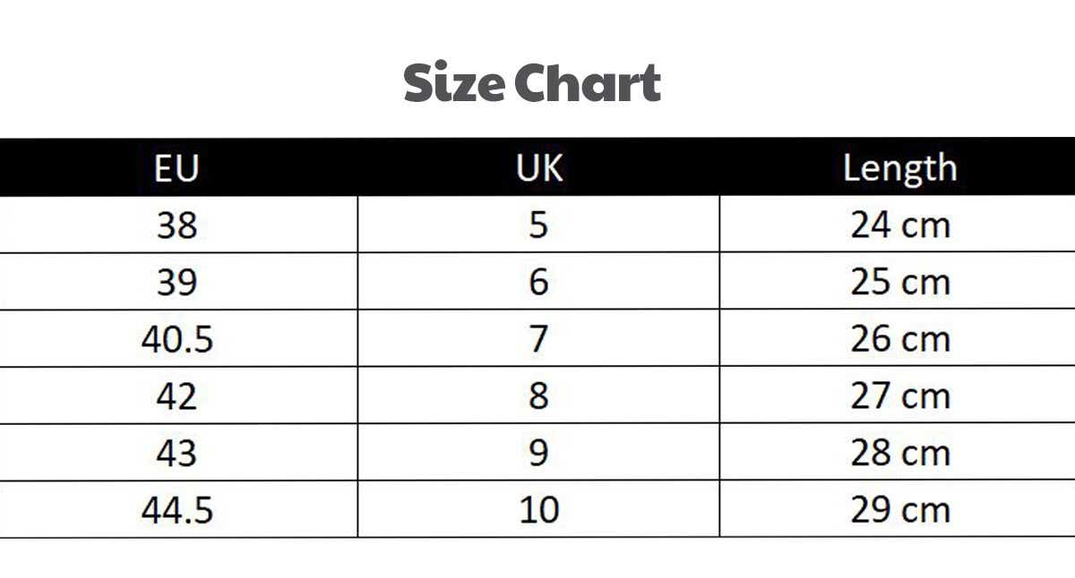
Task: Click the 26 cm length cell
Action: (898, 339)
